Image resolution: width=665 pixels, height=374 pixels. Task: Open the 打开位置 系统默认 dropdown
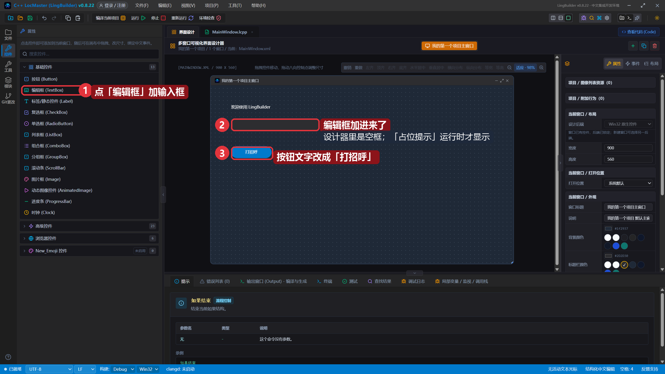pos(628,183)
